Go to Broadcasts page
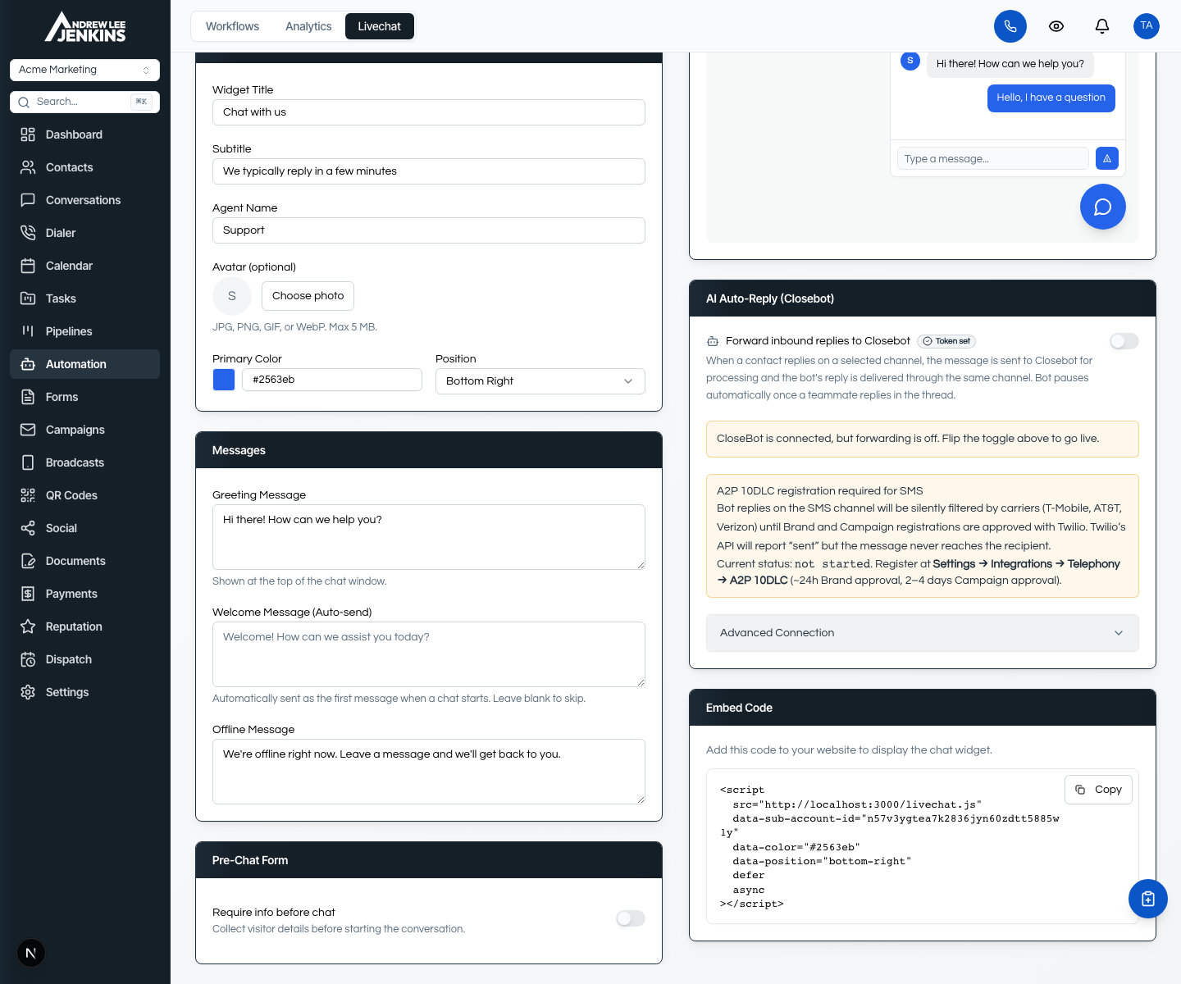Image resolution: width=1181 pixels, height=984 pixels. (x=84, y=462)
